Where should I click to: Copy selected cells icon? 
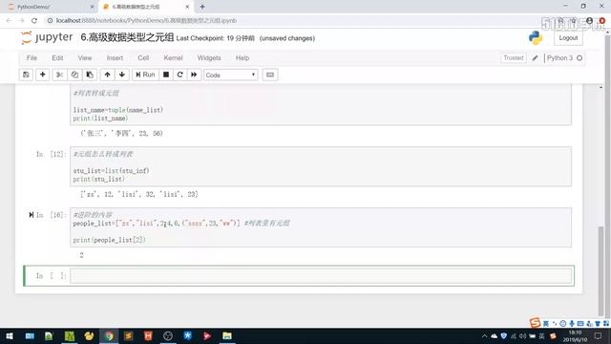(x=74, y=75)
